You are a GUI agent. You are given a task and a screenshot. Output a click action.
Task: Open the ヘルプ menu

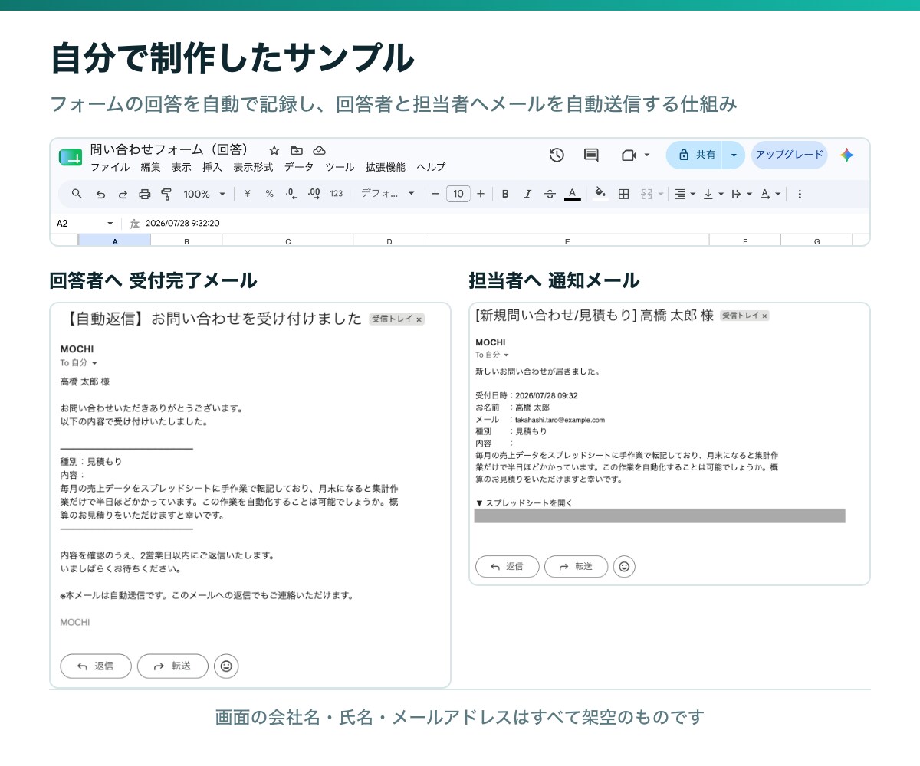click(x=431, y=167)
